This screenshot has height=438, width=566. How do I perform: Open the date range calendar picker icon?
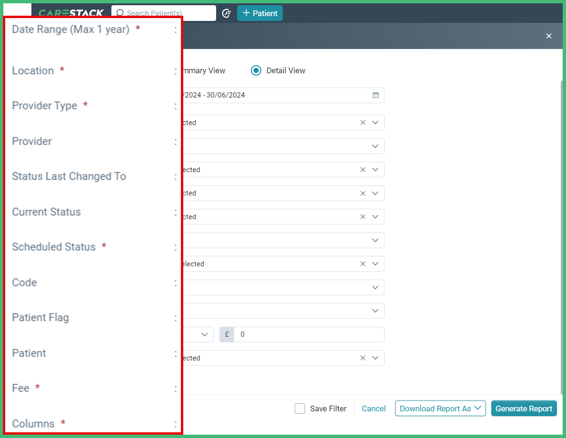(376, 95)
